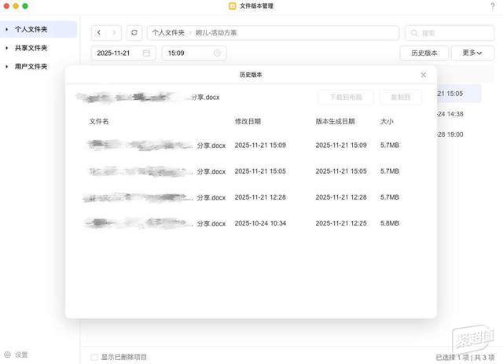Expand the 个人文件夹 tree item

click(x=7, y=29)
